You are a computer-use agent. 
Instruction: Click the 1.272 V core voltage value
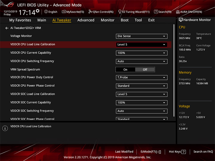pyautogui.click(x=200, y=49)
